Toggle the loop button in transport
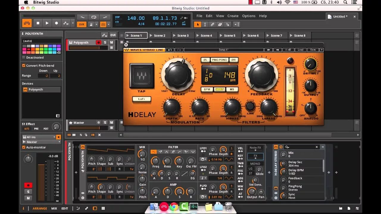 [x=93, y=17]
